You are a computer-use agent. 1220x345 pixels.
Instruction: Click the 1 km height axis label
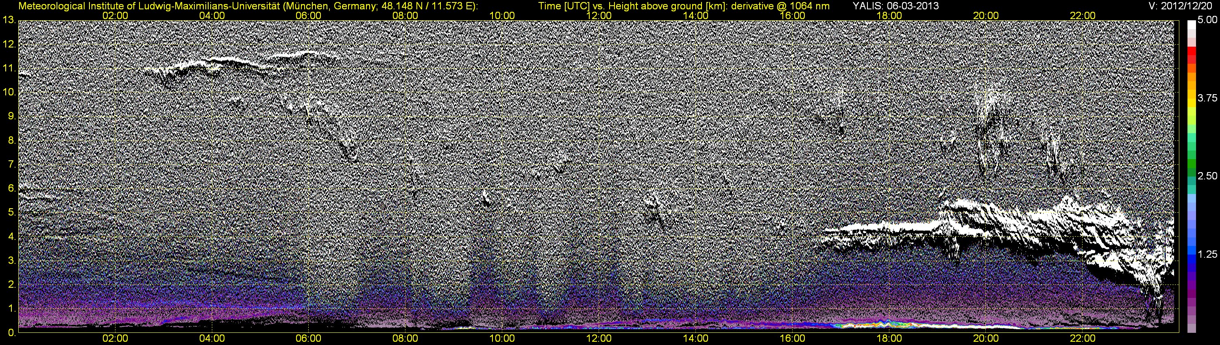[x=11, y=308]
